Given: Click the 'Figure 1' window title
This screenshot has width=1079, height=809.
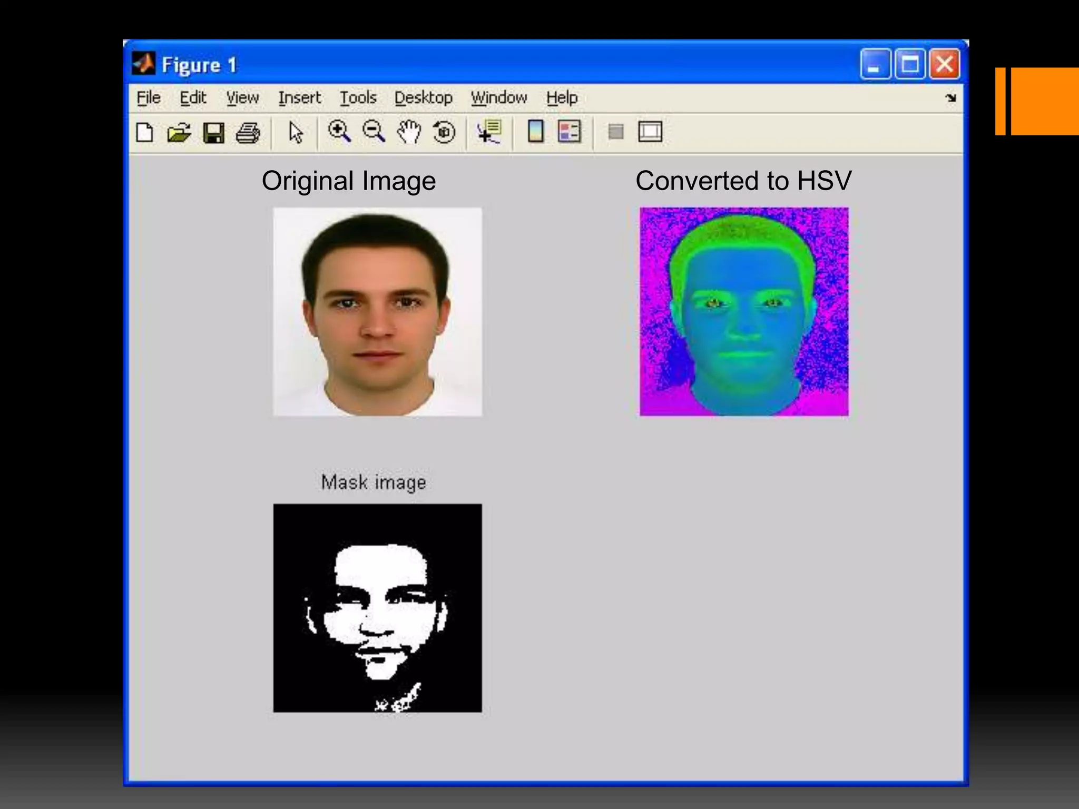Looking at the screenshot, I should [199, 65].
